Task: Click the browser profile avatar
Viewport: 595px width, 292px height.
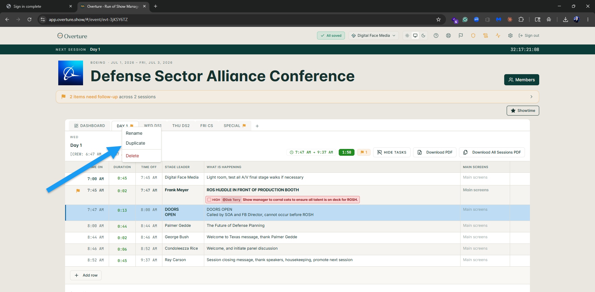Action: click(x=577, y=19)
